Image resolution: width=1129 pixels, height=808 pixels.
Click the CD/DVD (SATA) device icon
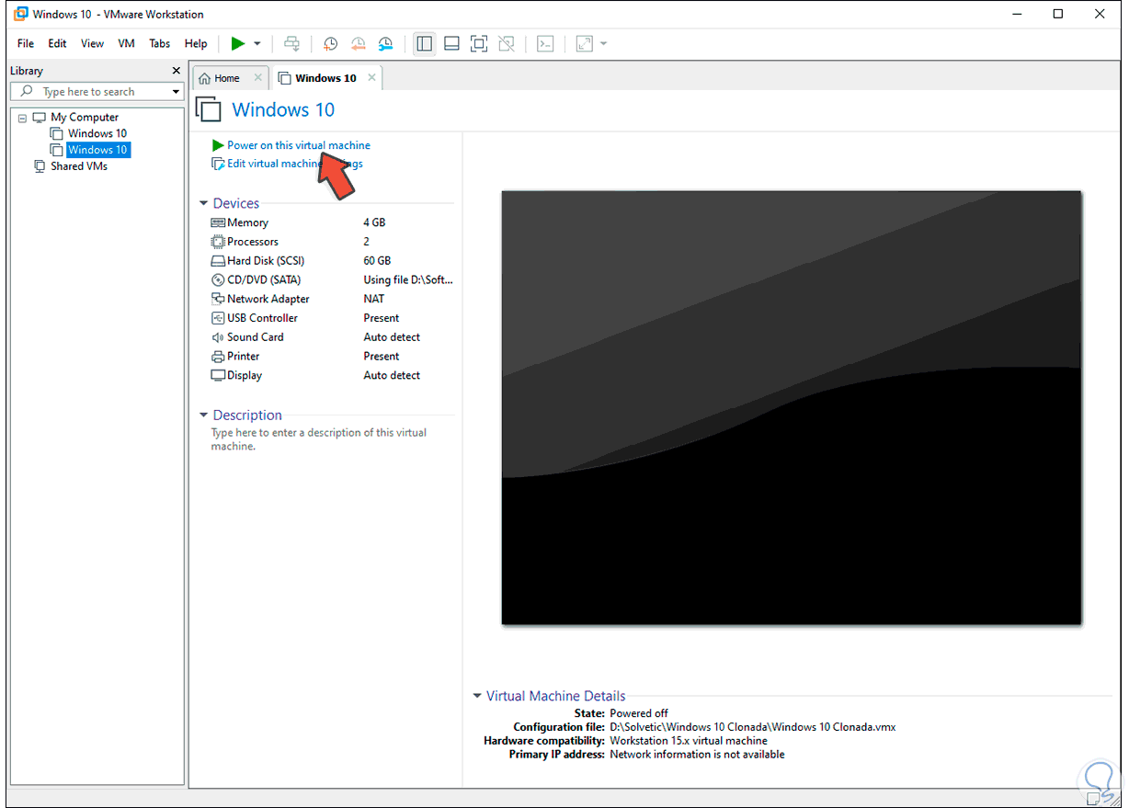point(218,279)
